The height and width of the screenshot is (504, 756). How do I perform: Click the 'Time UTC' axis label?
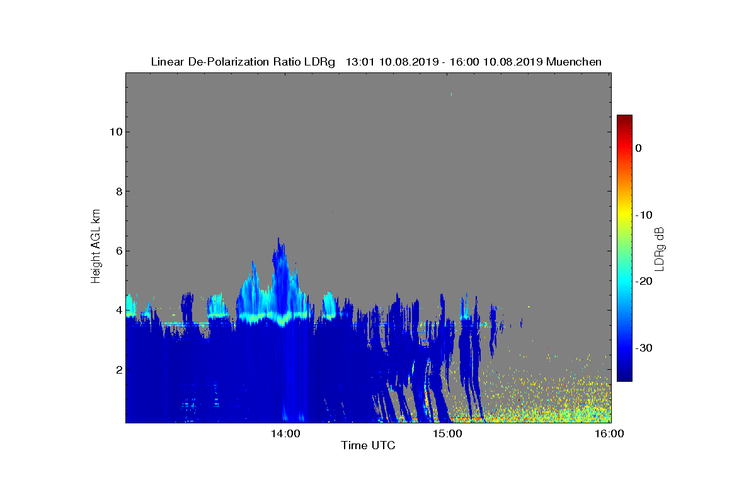tap(368, 446)
